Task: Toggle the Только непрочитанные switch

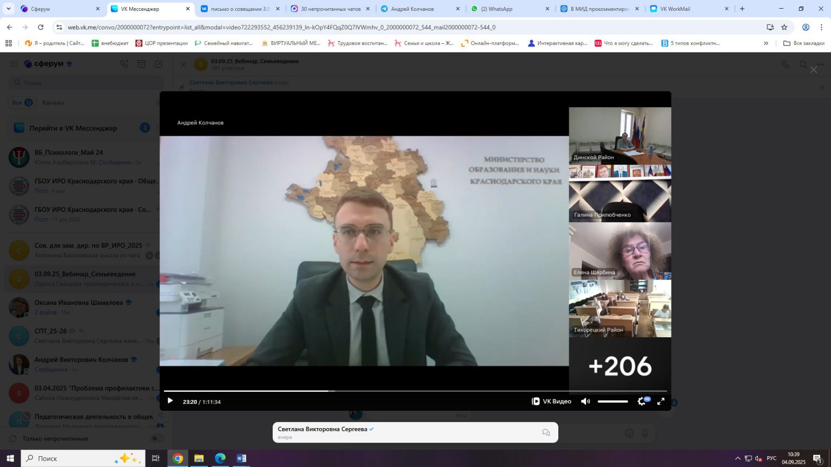Action: (x=156, y=438)
